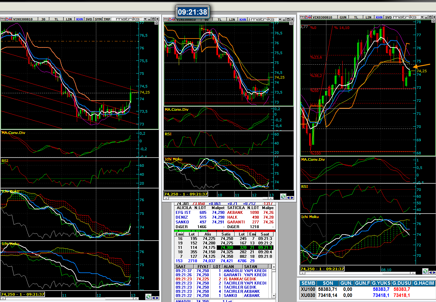436x302 pixels.
Task: Click the refresh icon below the middle chart
Action: [x=283, y=197]
